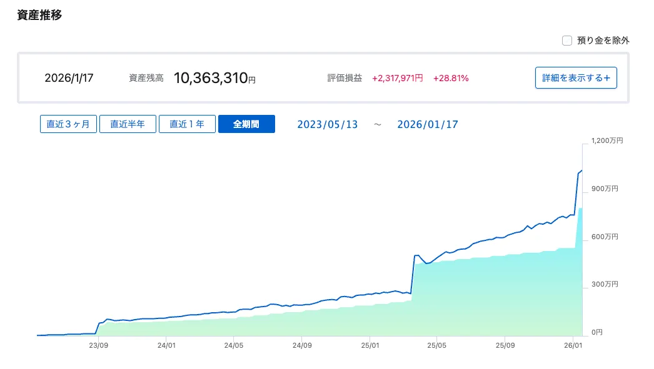Switch to the 直近3ヶ月 period tab
Viewport: 654px width, 369px height.
pyautogui.click(x=68, y=124)
